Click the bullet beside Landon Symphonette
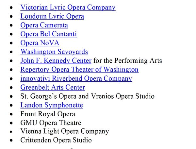The height and width of the screenshot is (149, 196). pos(11,105)
